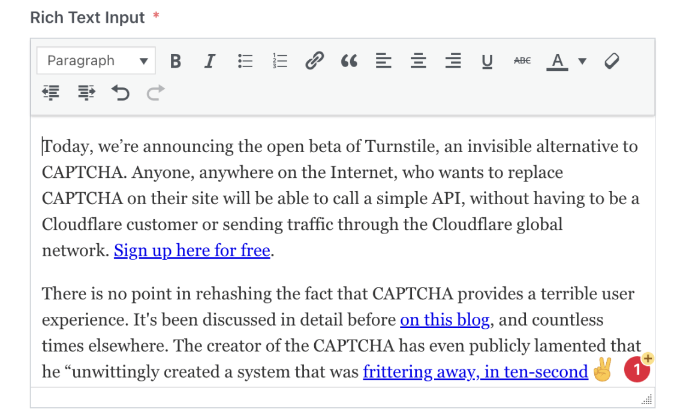Toggle bold formatting
680x415 pixels.
175,61
